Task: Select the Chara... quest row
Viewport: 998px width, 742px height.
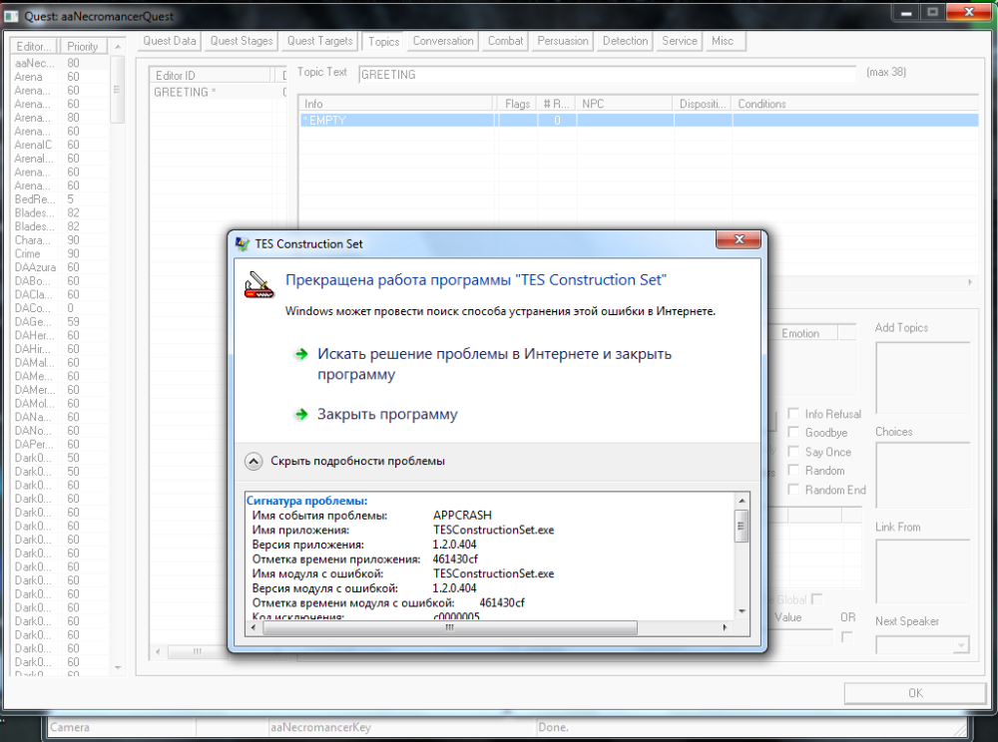Action: coord(61,239)
